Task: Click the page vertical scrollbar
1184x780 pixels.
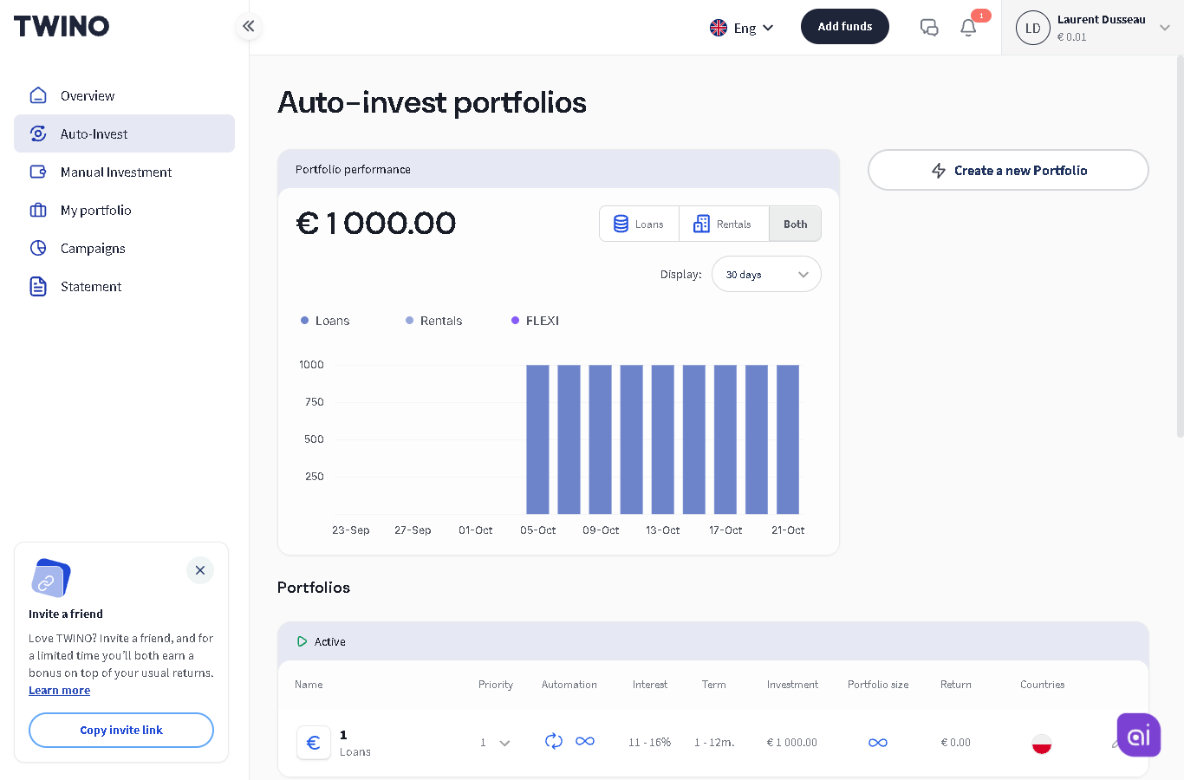Action: tap(1180, 246)
